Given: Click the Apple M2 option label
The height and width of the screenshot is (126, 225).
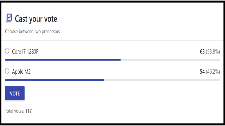Looking at the screenshot, I should 21,72.
